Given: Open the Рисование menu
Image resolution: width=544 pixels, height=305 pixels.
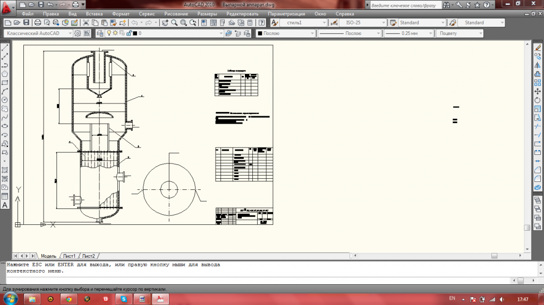Looking at the screenshot, I should (176, 14).
